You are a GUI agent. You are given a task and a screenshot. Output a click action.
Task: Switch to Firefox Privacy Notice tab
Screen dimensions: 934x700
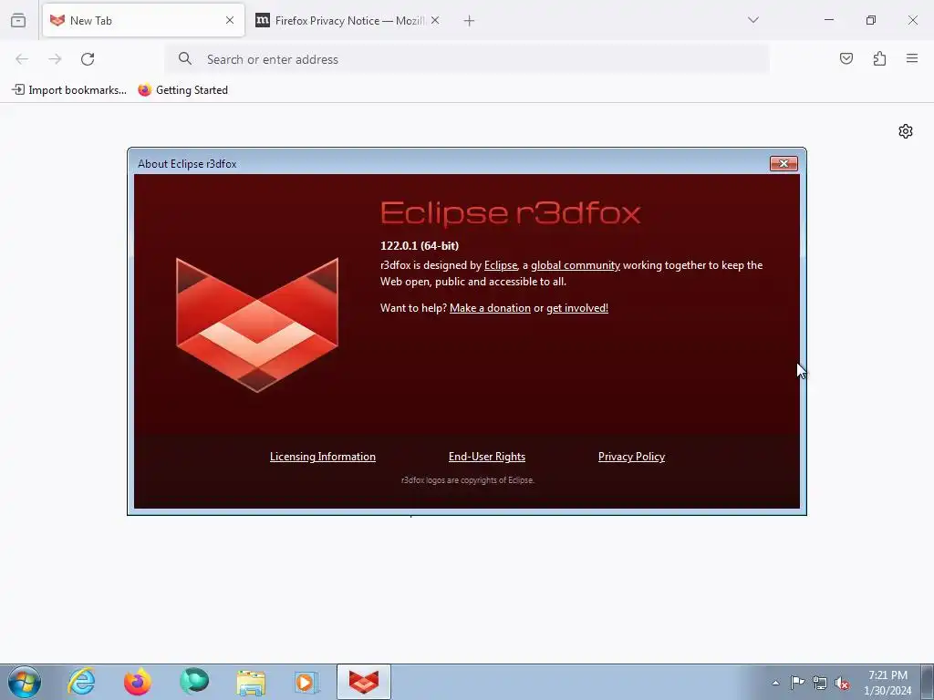coord(348,20)
